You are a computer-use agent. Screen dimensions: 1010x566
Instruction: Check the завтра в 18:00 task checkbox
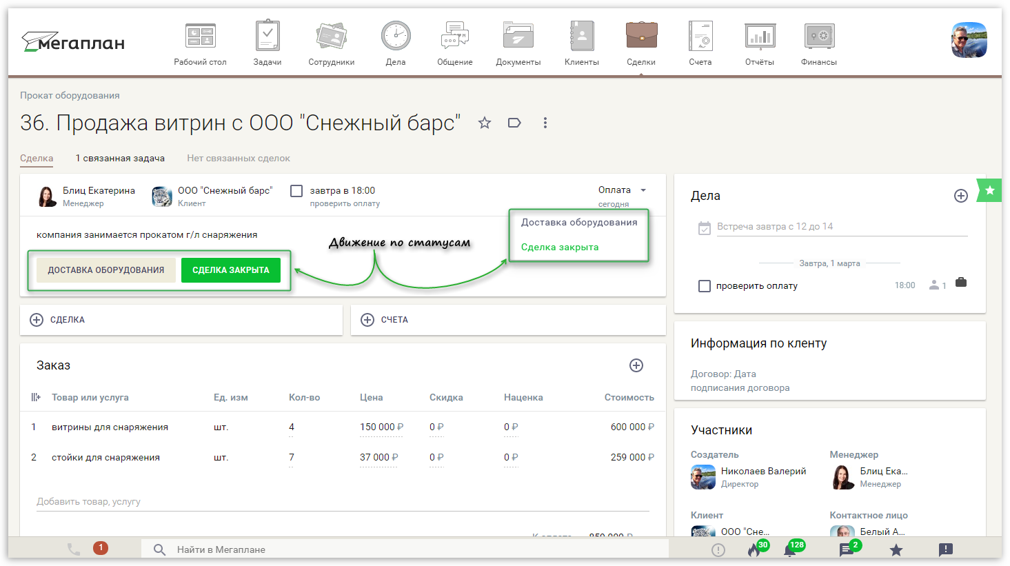click(x=296, y=191)
